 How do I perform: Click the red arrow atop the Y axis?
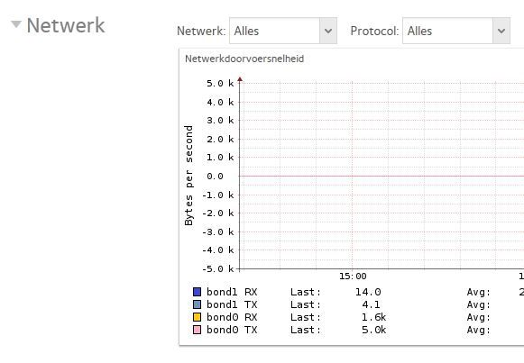[240, 79]
